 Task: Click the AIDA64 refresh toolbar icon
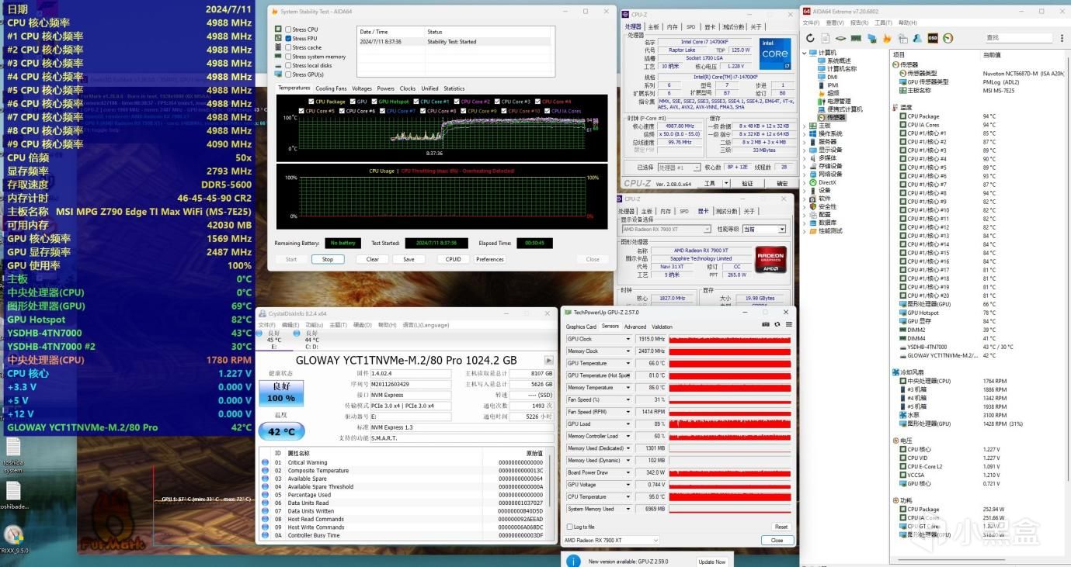[x=810, y=38]
